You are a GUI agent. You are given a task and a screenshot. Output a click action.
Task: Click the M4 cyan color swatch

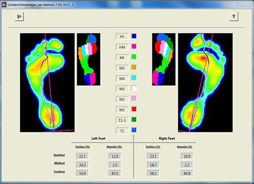[x=134, y=78]
